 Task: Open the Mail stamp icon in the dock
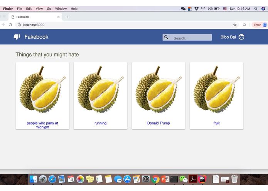tap(62, 179)
